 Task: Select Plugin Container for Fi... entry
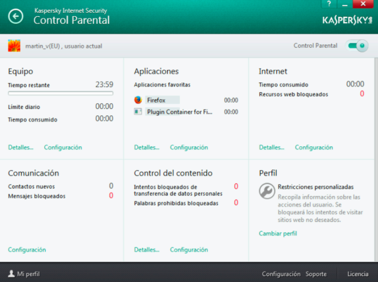(x=180, y=112)
